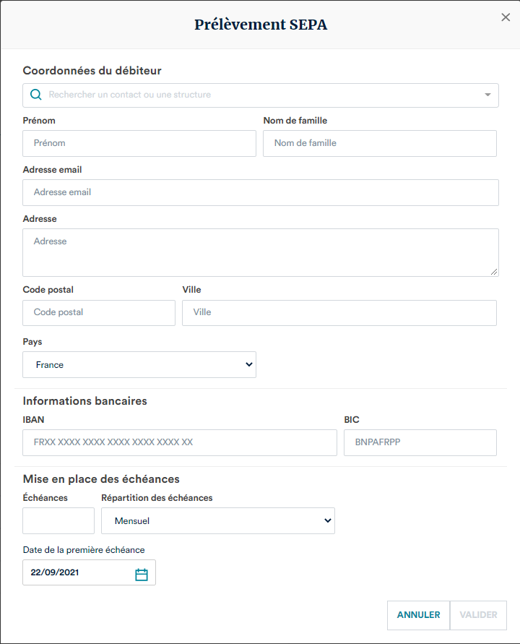Open the Pays country dropdown
The width and height of the screenshot is (520, 644).
(139, 365)
